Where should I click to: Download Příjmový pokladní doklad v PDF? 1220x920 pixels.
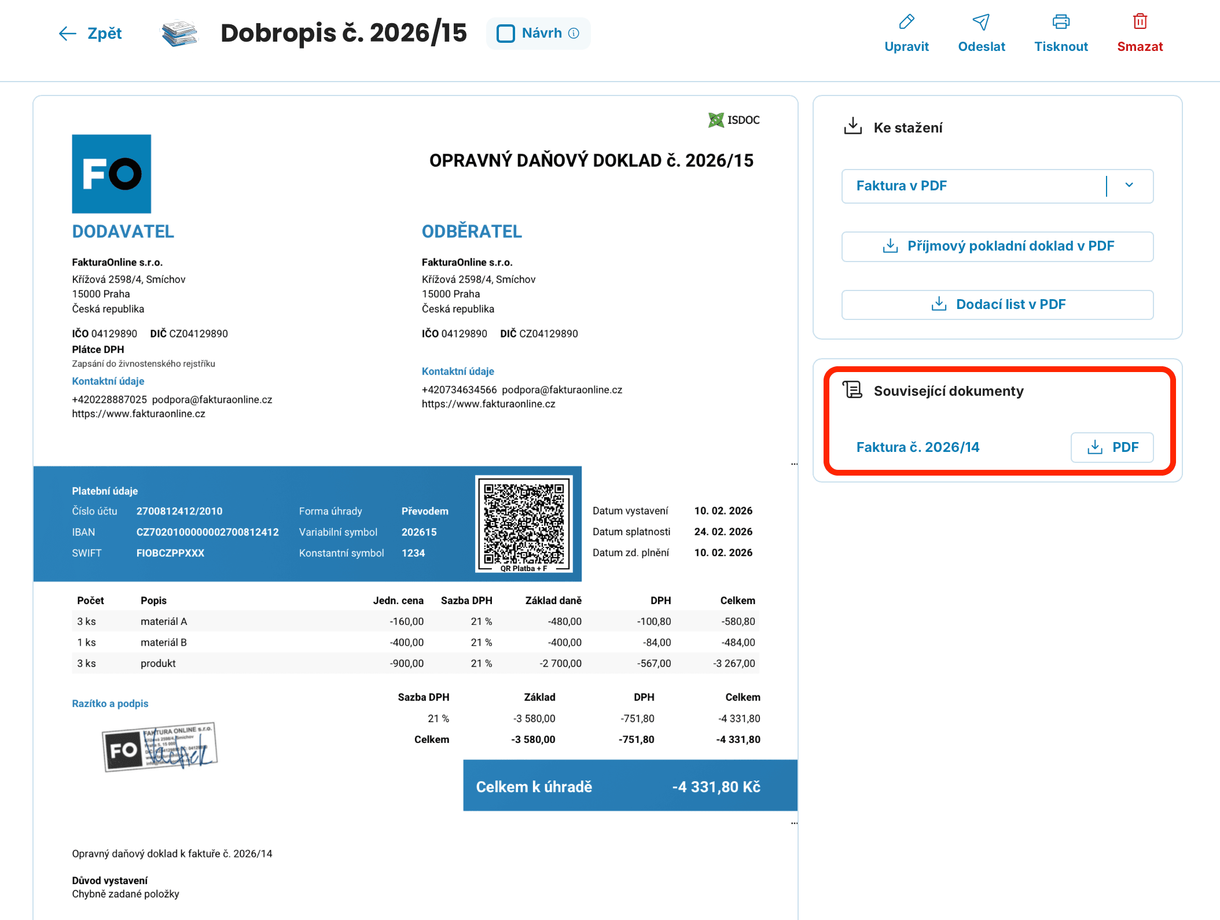click(x=997, y=246)
